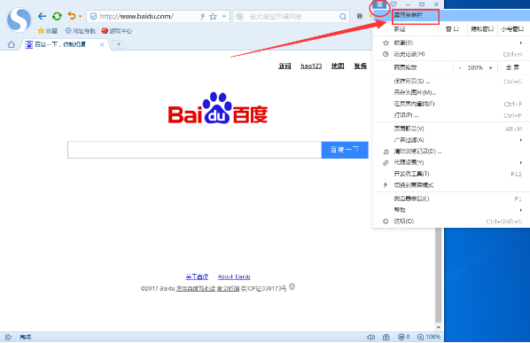Choose 保存网页(S) menu item

[x=451, y=82]
